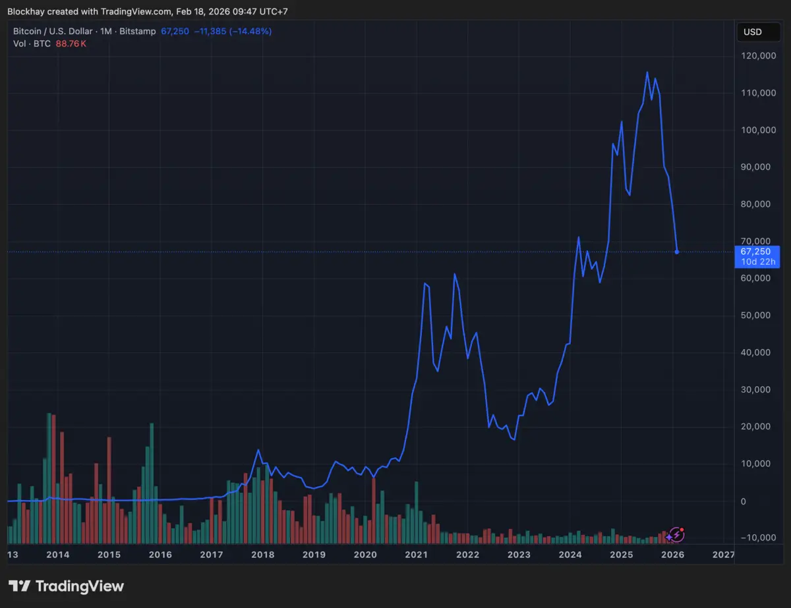The width and height of the screenshot is (791, 608).
Task: Click the TradingView wordmark at the bottom
Action: [79, 586]
